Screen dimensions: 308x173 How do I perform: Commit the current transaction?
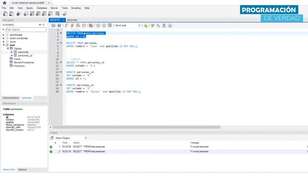click(x=98, y=25)
